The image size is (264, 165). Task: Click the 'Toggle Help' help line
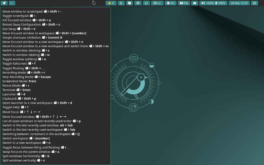point(16,108)
